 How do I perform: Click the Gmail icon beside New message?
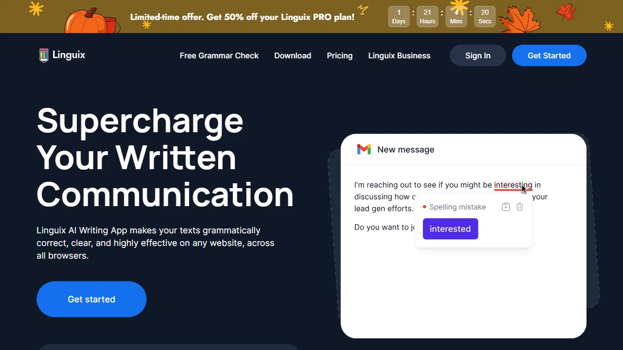pyautogui.click(x=364, y=150)
